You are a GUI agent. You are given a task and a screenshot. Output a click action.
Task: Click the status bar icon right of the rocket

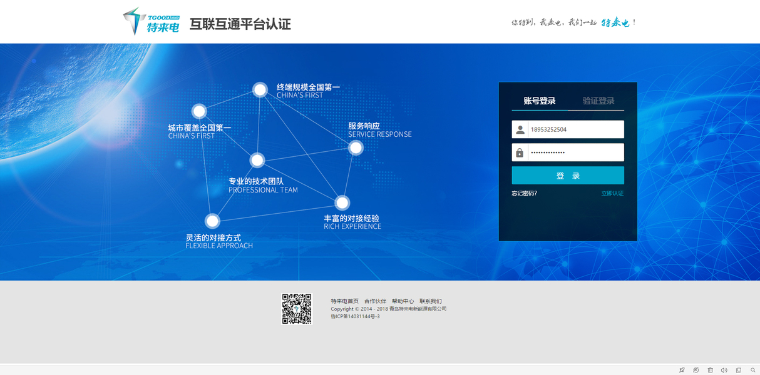pyautogui.click(x=696, y=370)
